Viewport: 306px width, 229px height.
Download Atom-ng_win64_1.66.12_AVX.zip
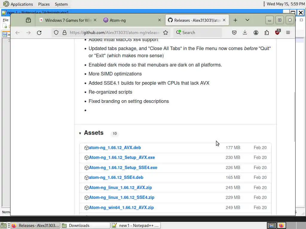(121, 208)
